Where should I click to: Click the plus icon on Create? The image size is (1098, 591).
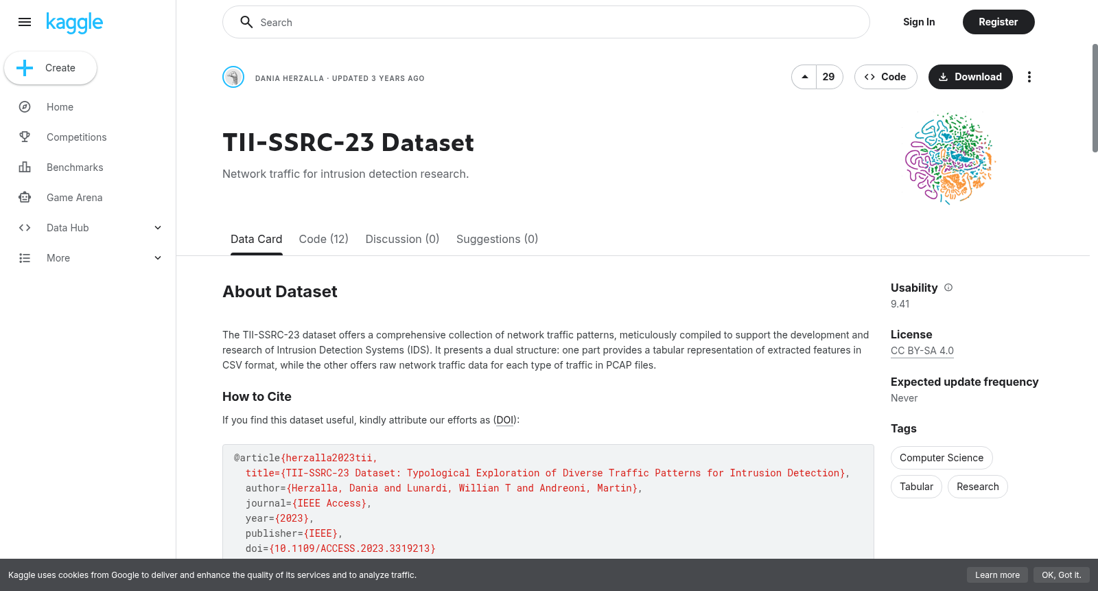click(25, 68)
